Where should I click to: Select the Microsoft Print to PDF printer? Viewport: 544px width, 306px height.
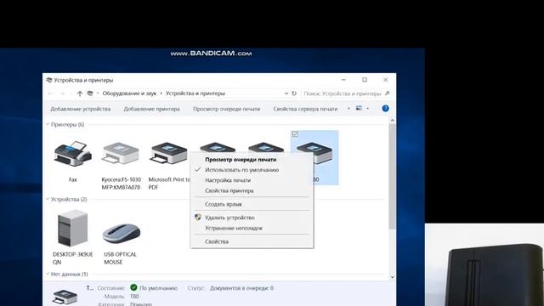coord(169,154)
